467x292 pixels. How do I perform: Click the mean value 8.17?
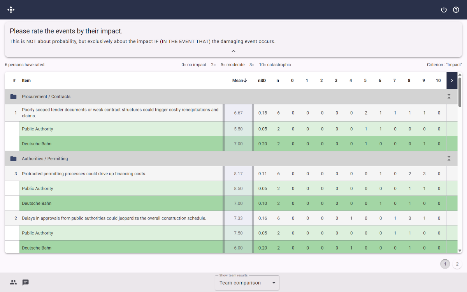point(238,174)
